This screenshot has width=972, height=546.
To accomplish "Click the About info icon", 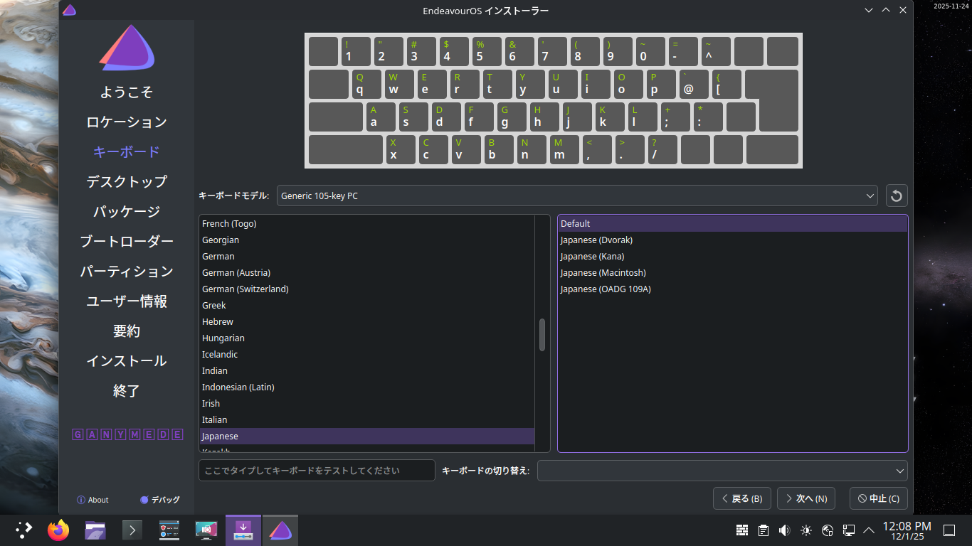I will coord(81,500).
